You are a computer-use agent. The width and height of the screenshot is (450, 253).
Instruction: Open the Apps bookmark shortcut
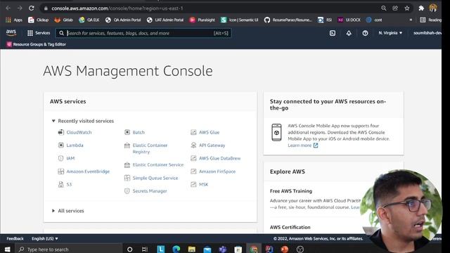14,20
